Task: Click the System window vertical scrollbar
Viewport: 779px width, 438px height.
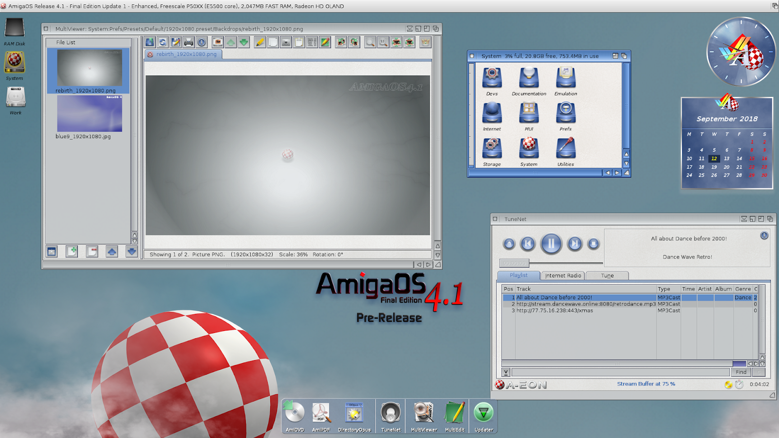Action: 626,106
